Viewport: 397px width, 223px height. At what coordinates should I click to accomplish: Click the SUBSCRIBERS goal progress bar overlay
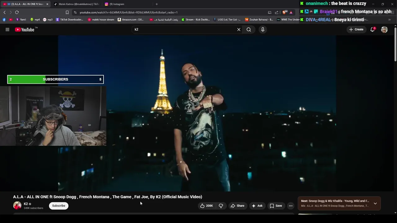pyautogui.click(x=56, y=79)
